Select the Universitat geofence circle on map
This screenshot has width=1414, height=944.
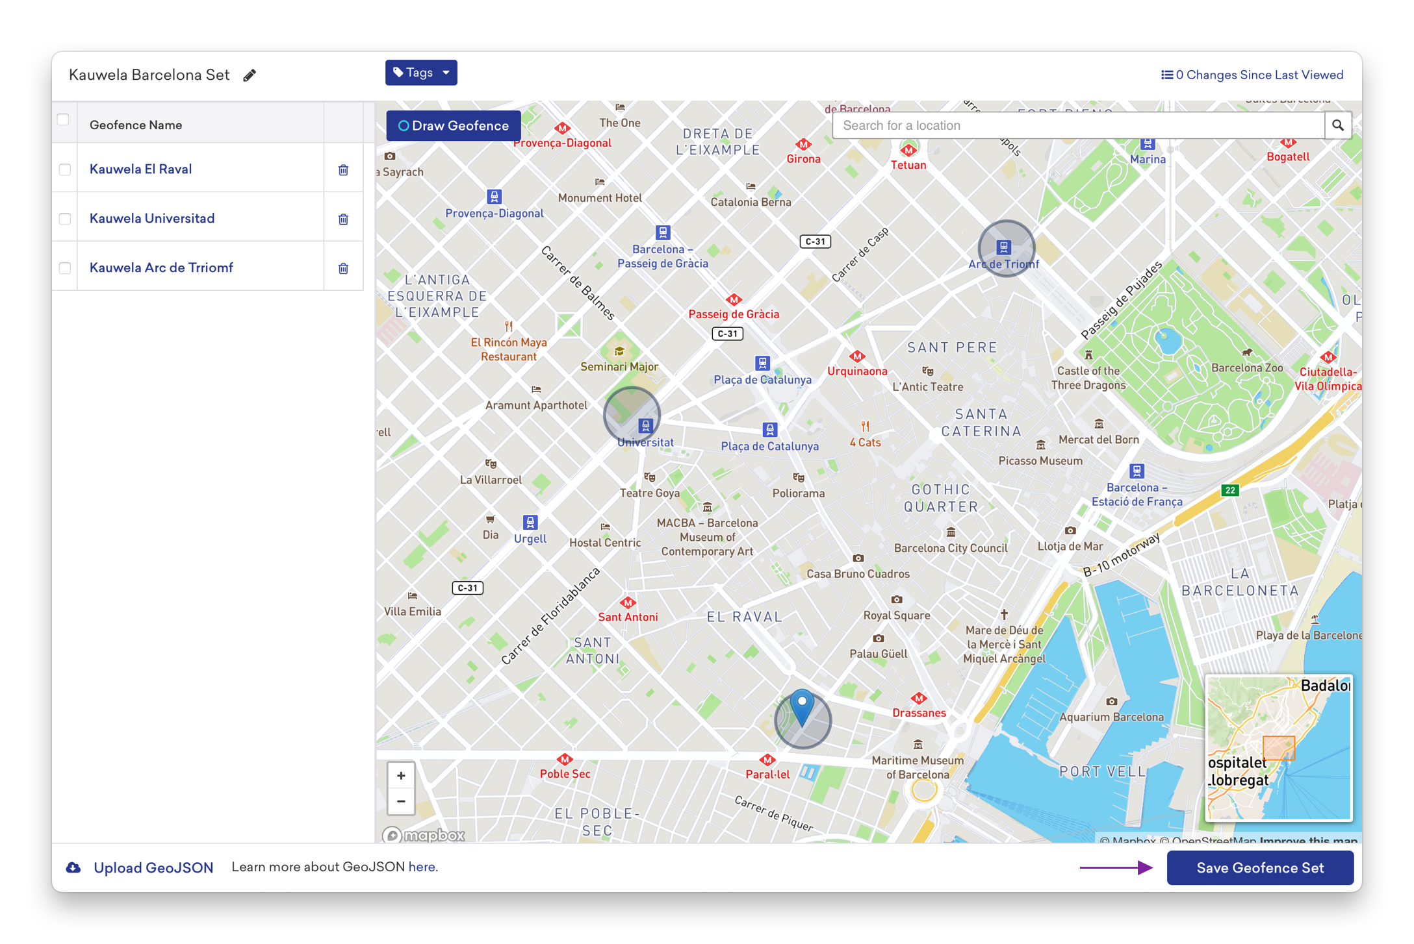point(632,416)
